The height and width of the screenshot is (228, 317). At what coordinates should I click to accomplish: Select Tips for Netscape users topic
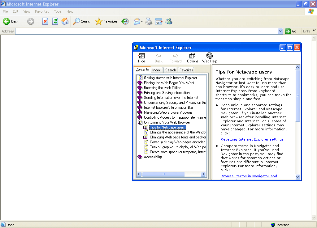(x=167, y=127)
